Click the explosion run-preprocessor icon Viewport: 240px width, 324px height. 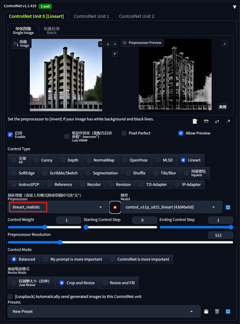tap(115, 207)
